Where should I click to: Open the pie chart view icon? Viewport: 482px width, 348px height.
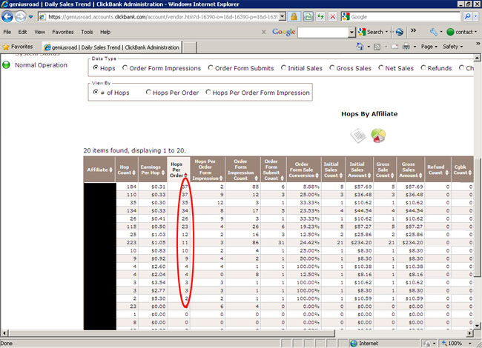[378, 135]
